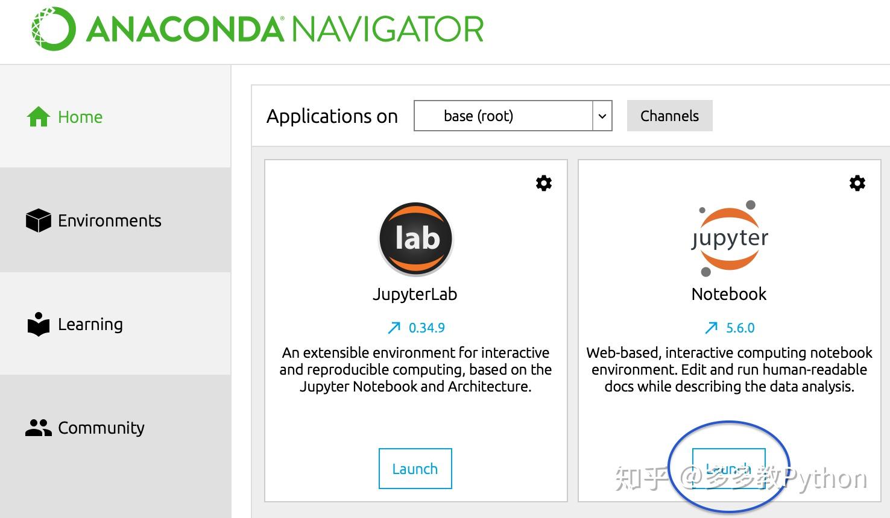Viewport: 890px width, 518px height.
Task: Click the JupyterLab lab logo icon
Action: [x=415, y=239]
